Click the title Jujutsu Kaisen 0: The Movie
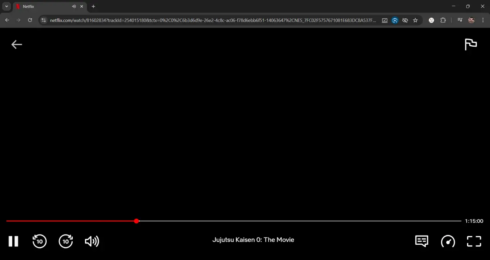 (253, 240)
